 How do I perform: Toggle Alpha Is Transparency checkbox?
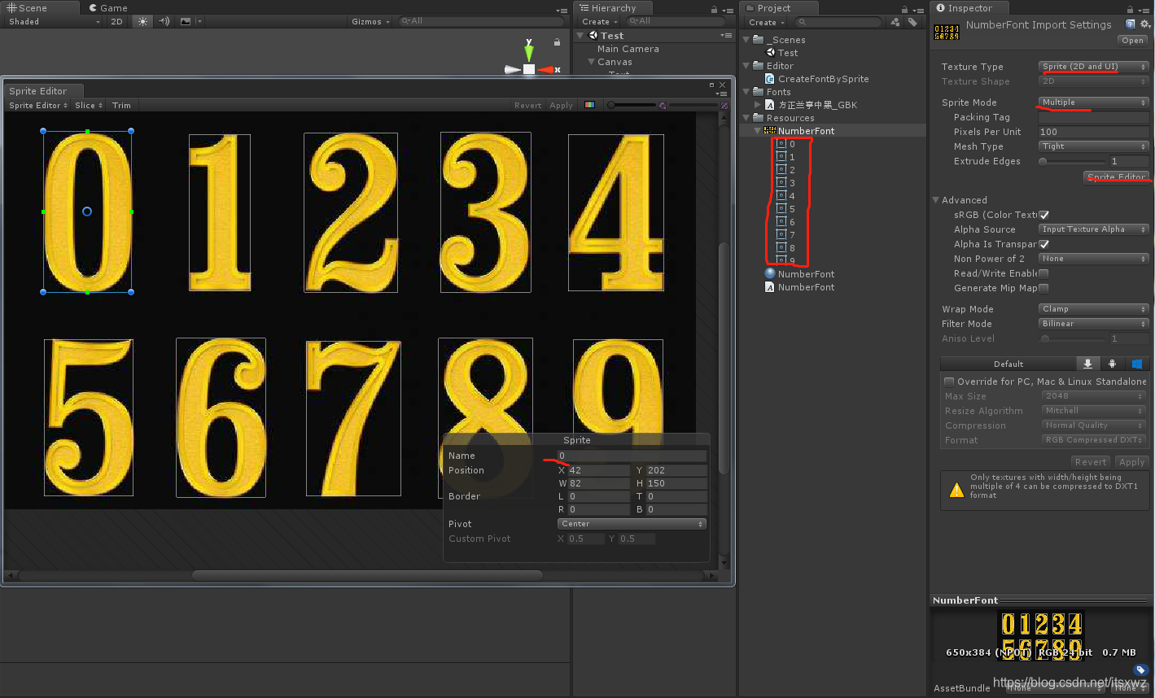[x=1043, y=244]
